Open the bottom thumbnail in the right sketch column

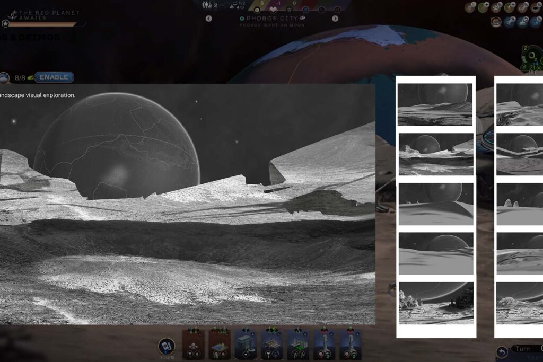click(520, 303)
